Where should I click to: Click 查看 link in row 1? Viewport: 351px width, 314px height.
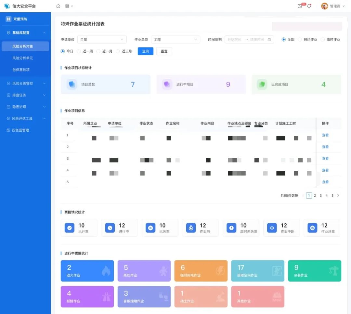click(325, 135)
